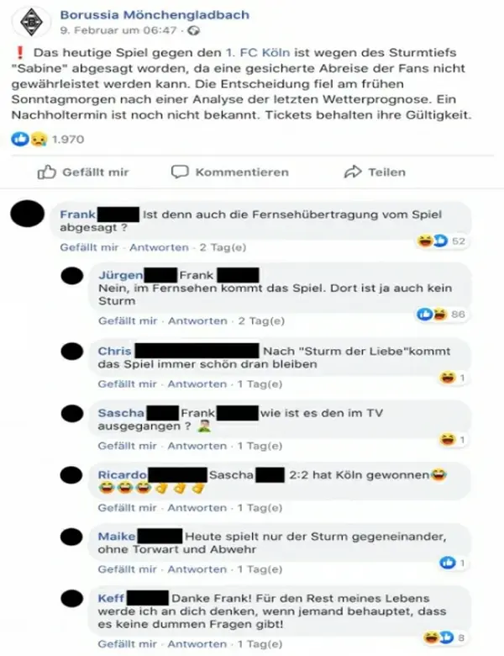Viewport: 504px width, 656px height.
Task: Open the post timestamp 9. Februar um 06:47
Action: 118,30
